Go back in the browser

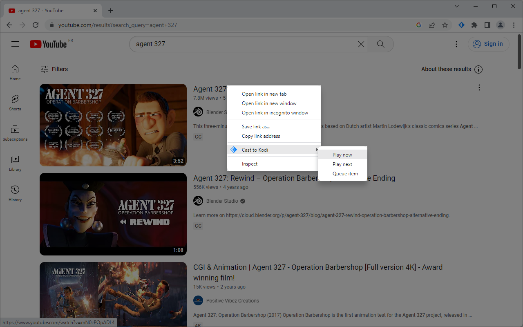point(9,25)
